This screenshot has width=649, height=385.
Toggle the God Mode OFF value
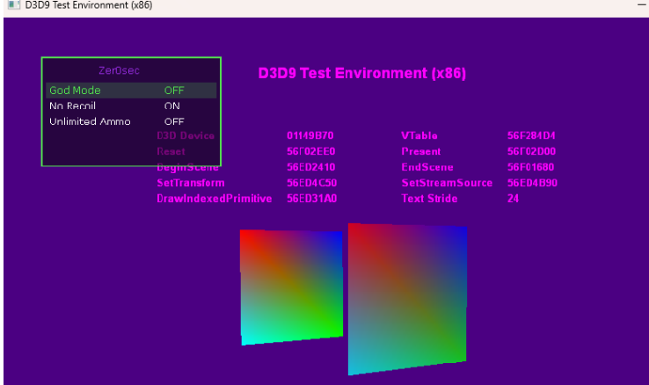(174, 91)
